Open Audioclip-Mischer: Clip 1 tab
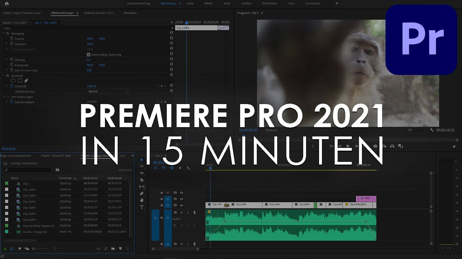The image size is (462, 259). (x=99, y=13)
